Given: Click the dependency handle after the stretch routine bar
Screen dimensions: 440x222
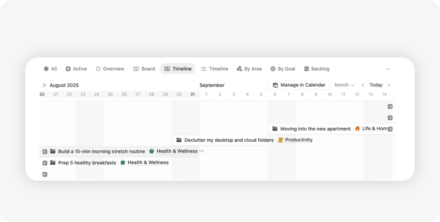Looking at the screenshot, I should (202, 151).
